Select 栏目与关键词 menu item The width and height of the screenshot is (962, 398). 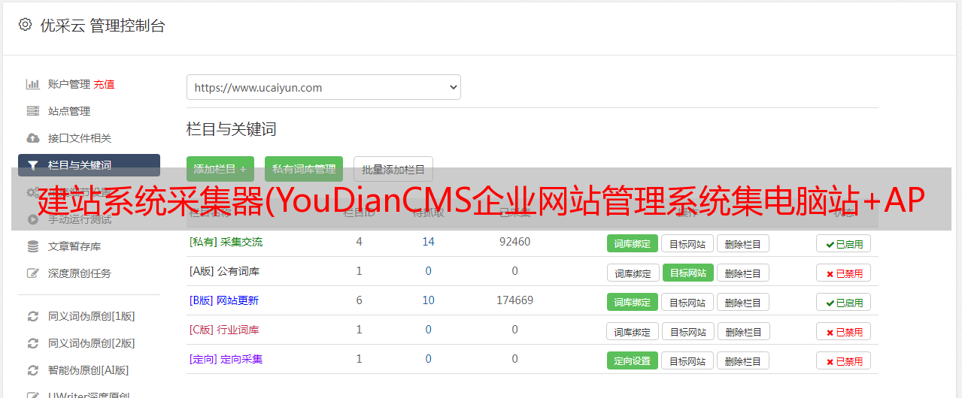pos(89,165)
